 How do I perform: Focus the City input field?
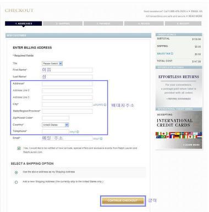tap(67, 104)
